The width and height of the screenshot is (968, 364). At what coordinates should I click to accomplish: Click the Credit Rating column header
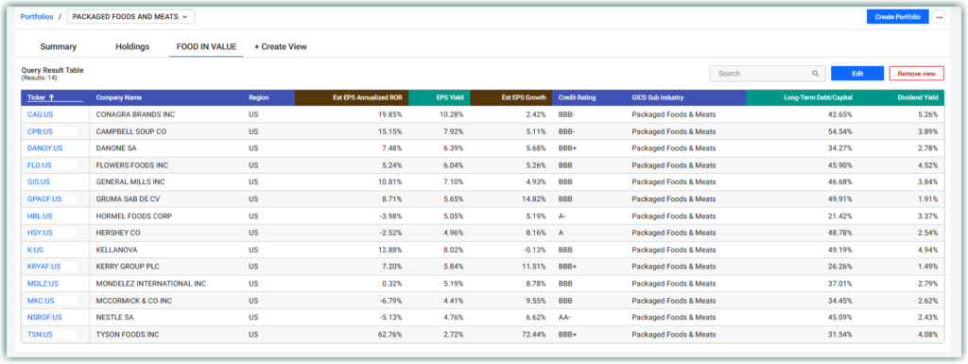[578, 97]
